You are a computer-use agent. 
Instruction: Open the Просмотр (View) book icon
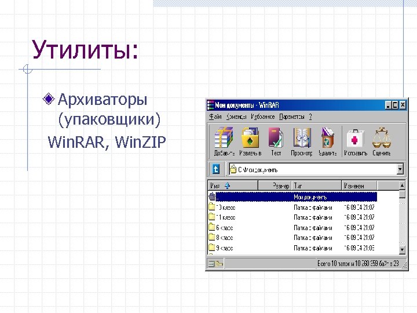point(302,137)
